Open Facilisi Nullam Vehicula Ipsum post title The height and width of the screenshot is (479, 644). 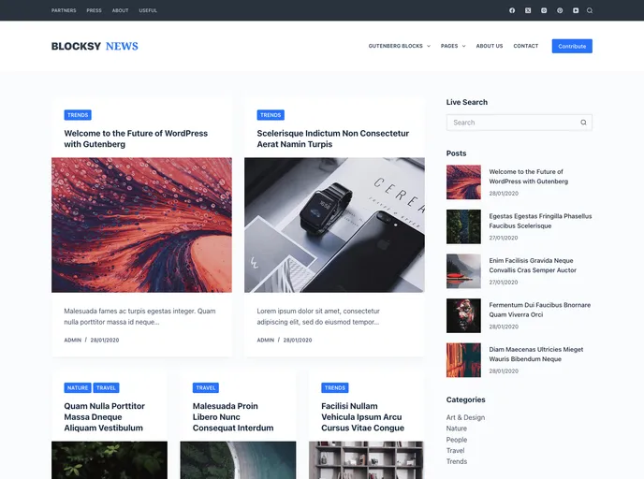coord(362,416)
